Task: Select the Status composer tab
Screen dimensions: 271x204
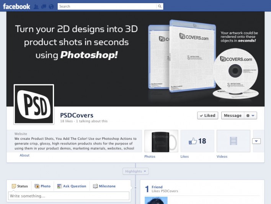Action: (x=20, y=186)
